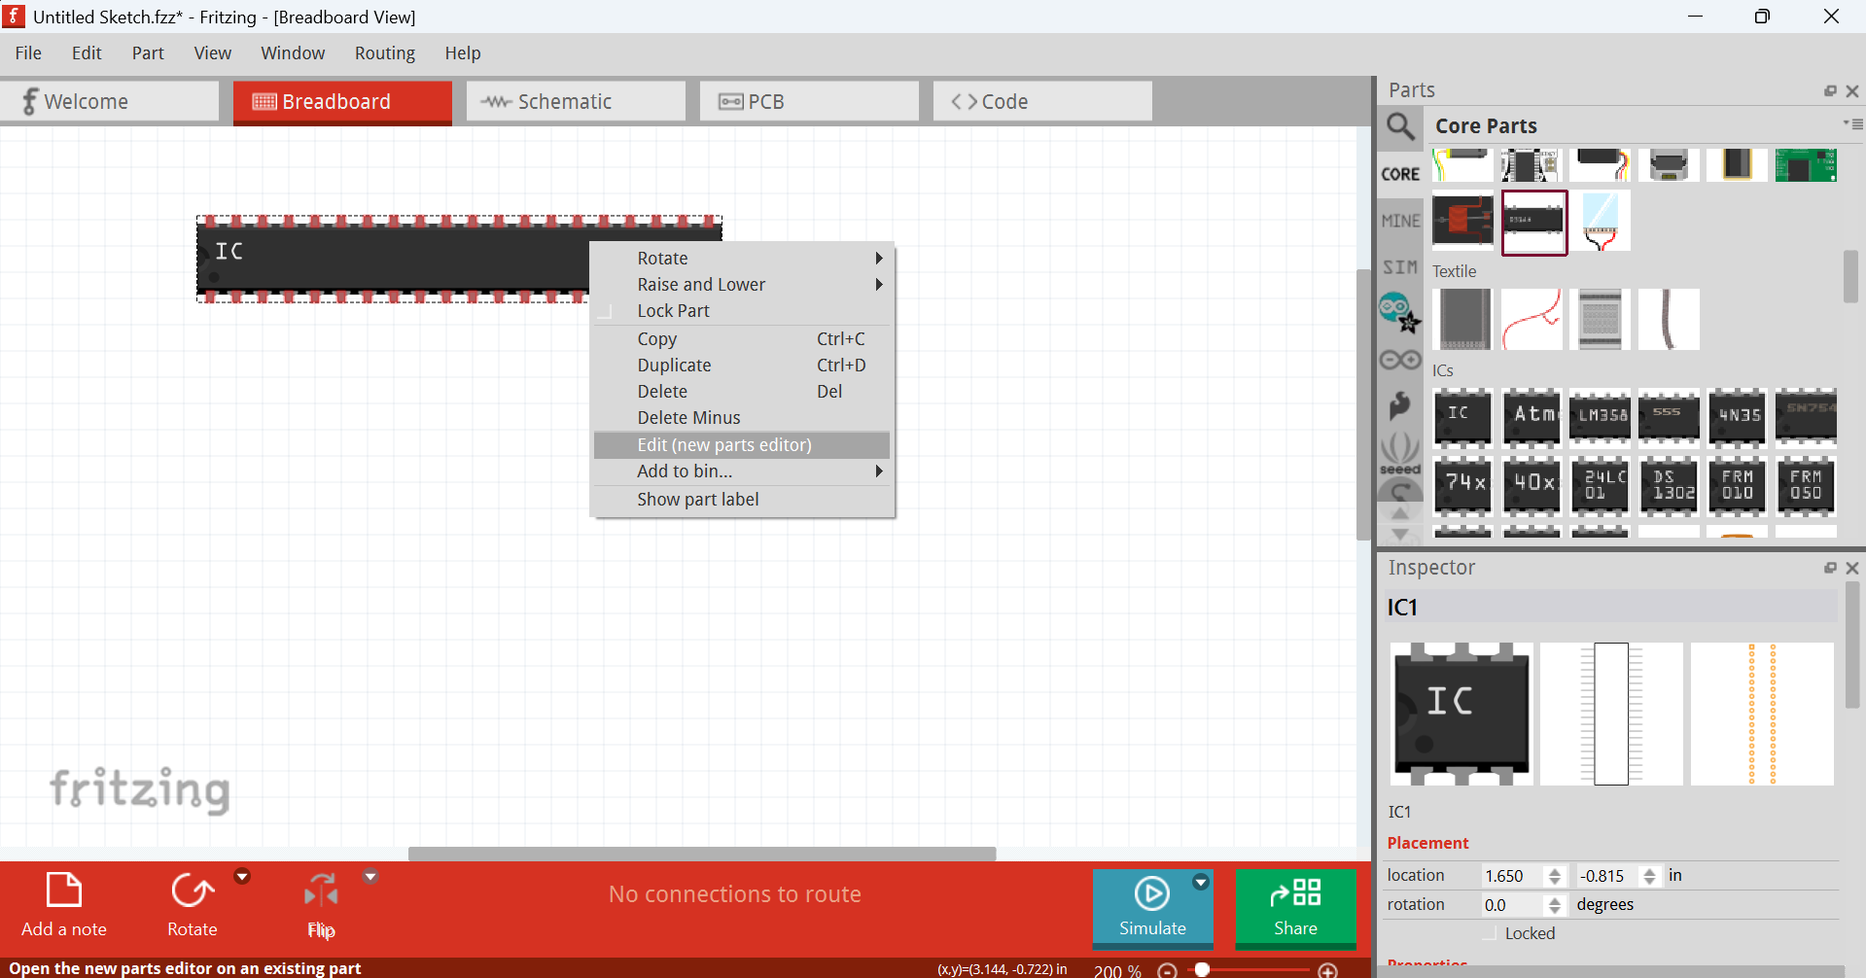Viewport: 1866px width, 978px height.
Task: Choose Duplicate from the context menu
Action: click(x=742, y=366)
